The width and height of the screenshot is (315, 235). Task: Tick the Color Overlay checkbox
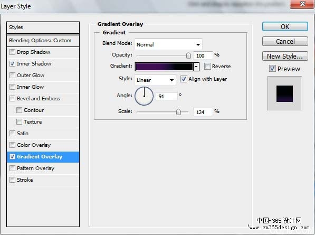[12, 145]
